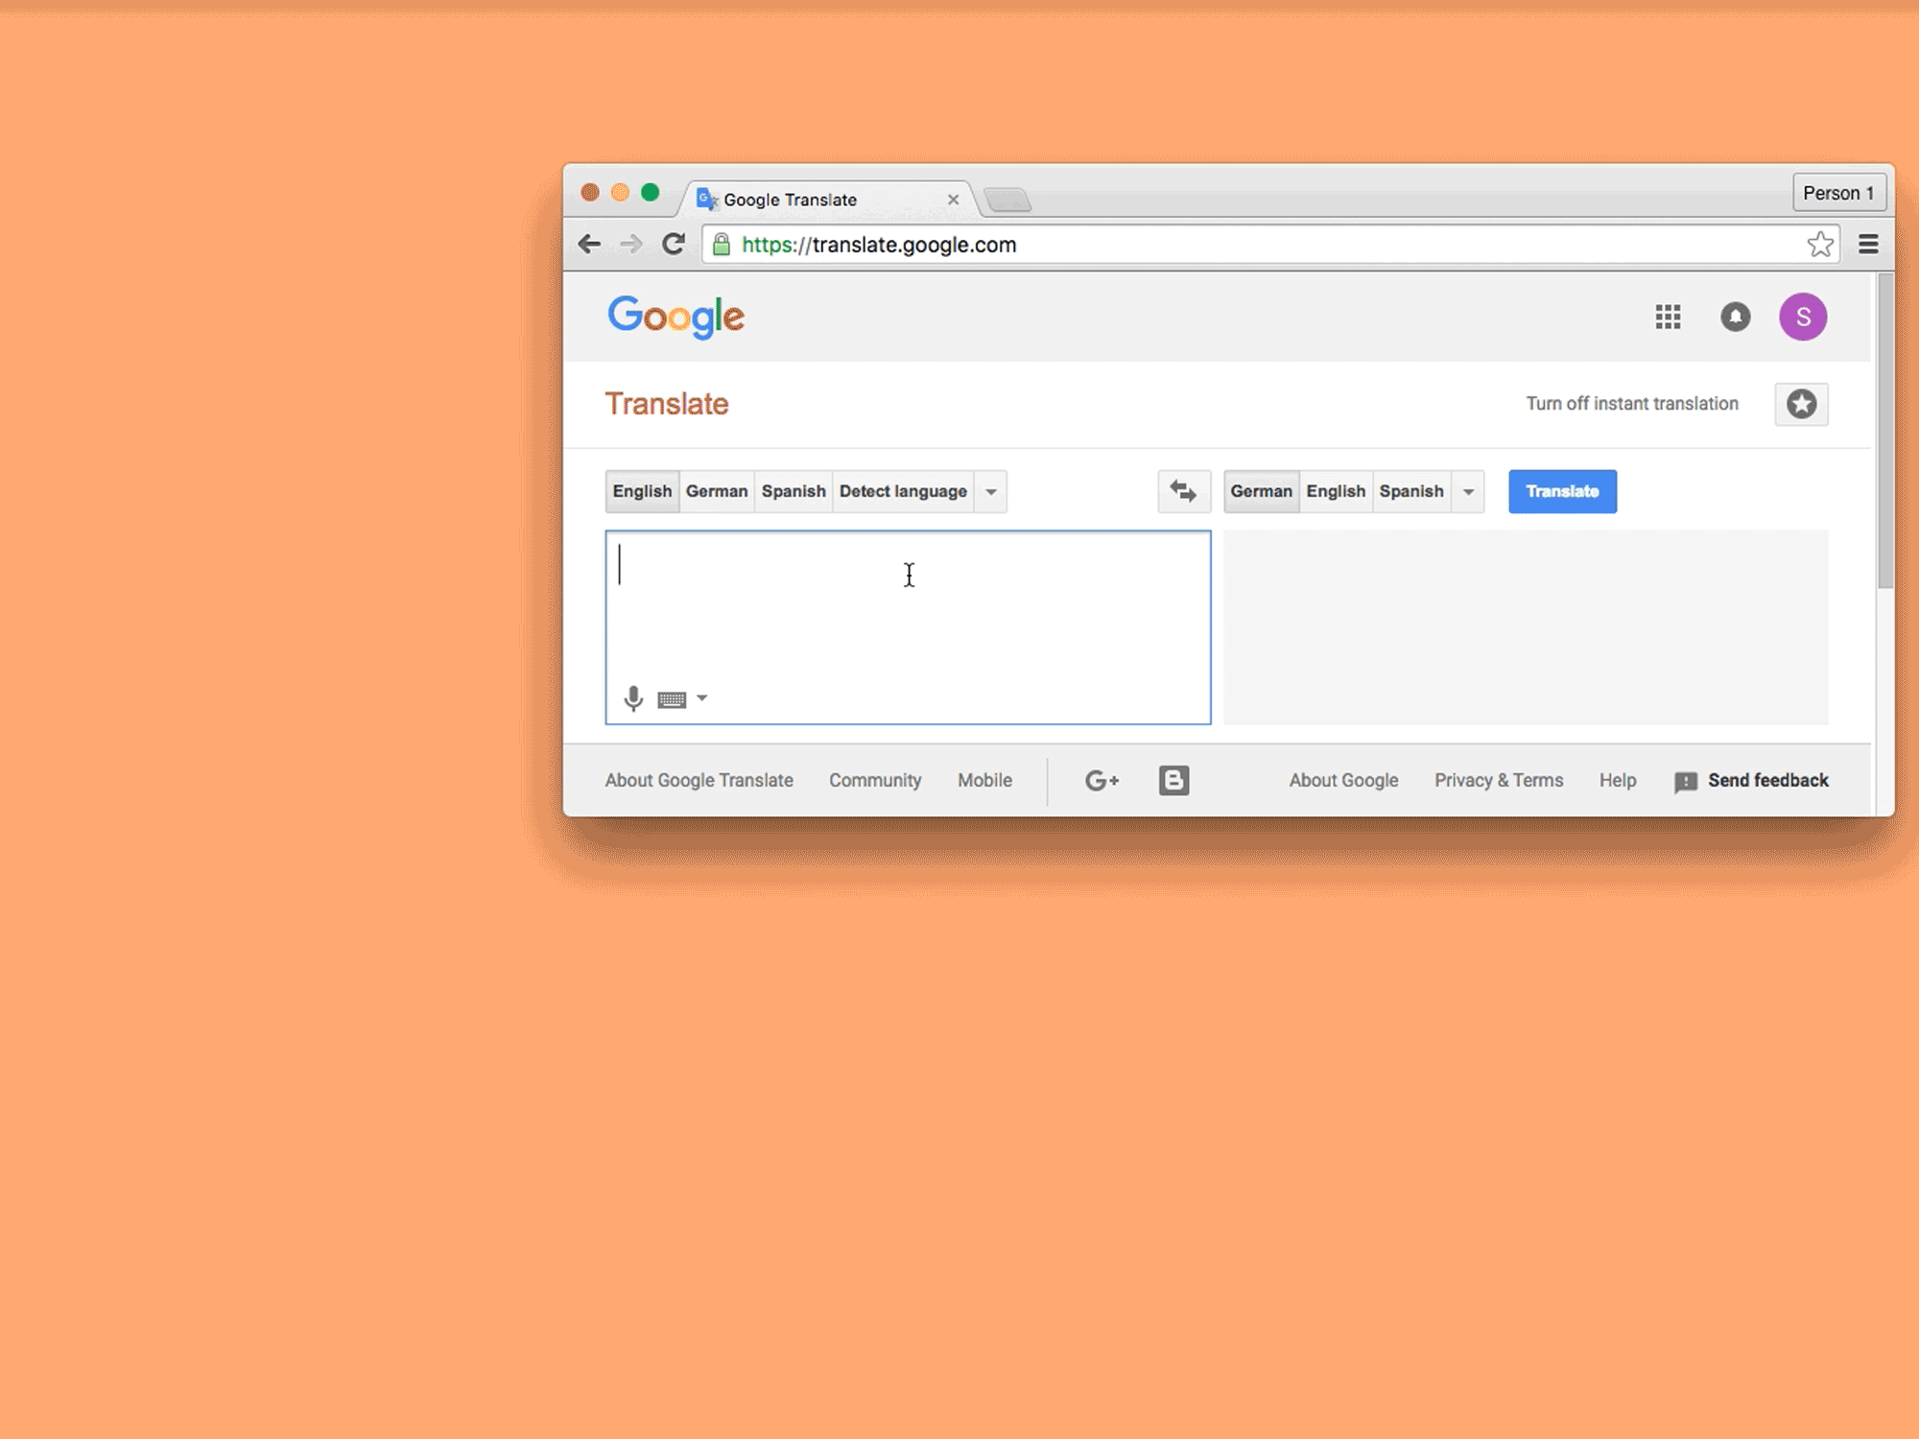Click the microphone icon for voice input

tap(633, 696)
